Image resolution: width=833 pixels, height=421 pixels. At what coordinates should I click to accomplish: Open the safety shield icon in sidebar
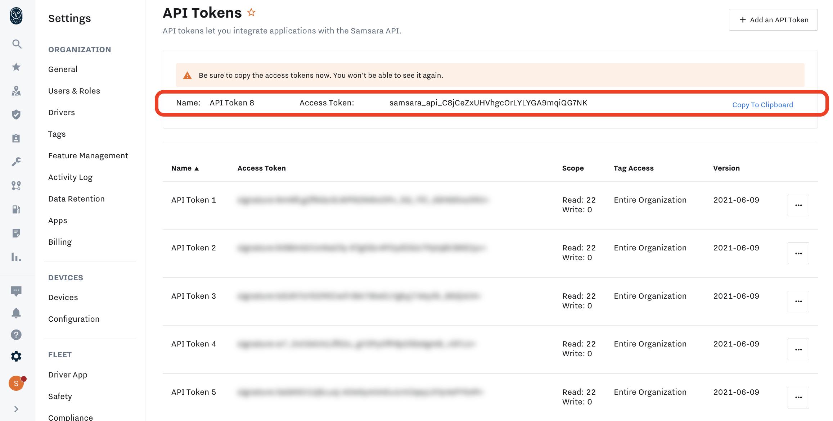point(16,114)
